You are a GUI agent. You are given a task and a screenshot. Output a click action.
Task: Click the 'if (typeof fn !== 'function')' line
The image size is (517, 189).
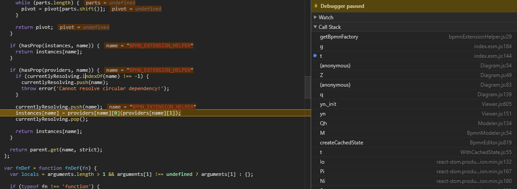(x=55, y=186)
